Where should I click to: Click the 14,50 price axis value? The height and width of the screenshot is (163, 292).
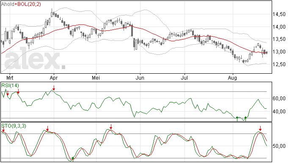pyautogui.click(x=279, y=14)
